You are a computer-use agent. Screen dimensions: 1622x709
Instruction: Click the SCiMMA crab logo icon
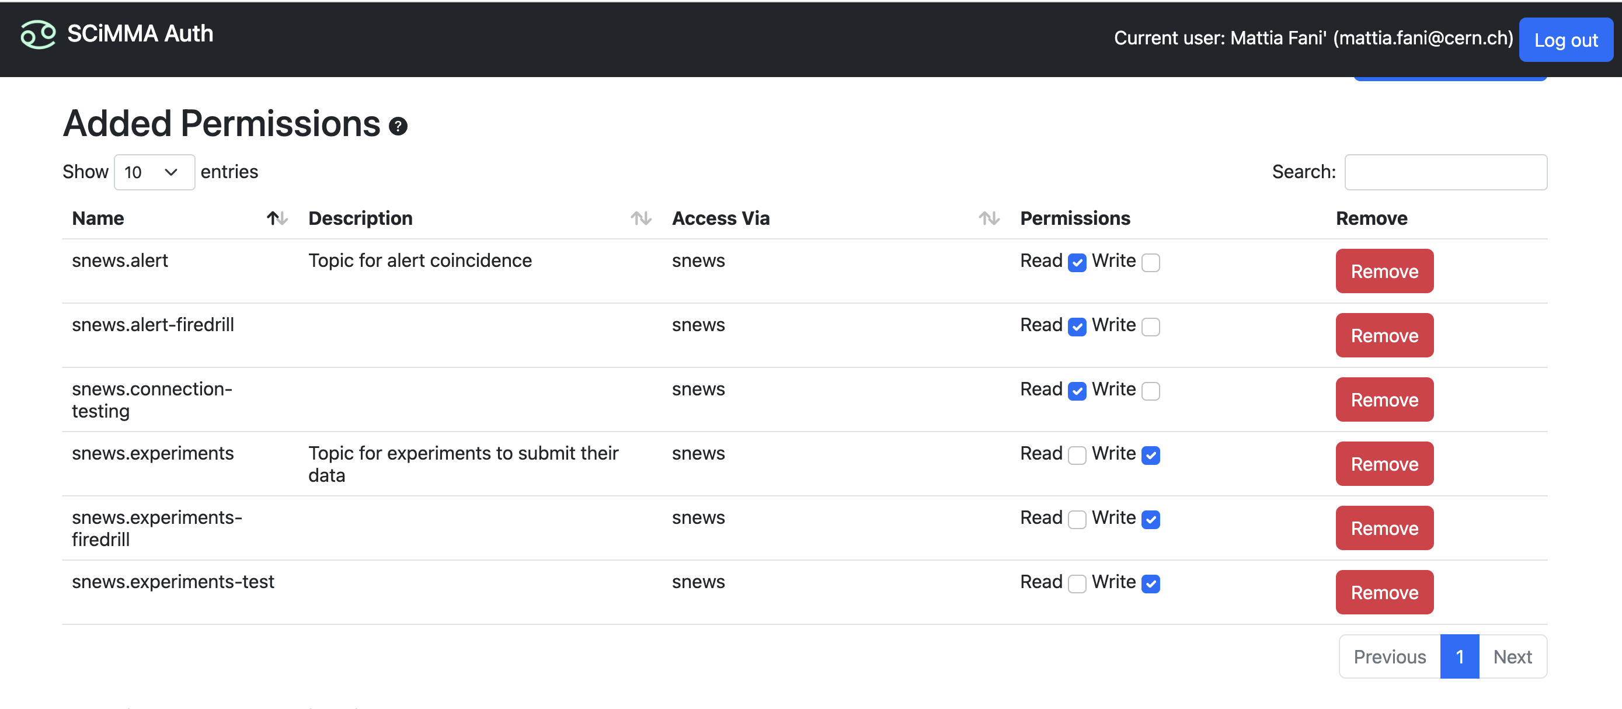(x=38, y=34)
